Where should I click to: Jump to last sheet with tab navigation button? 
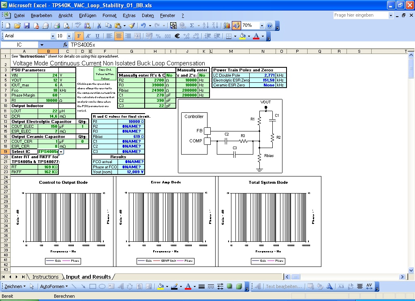[23, 277]
